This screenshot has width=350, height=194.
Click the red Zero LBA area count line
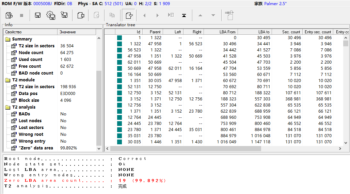click(85, 181)
